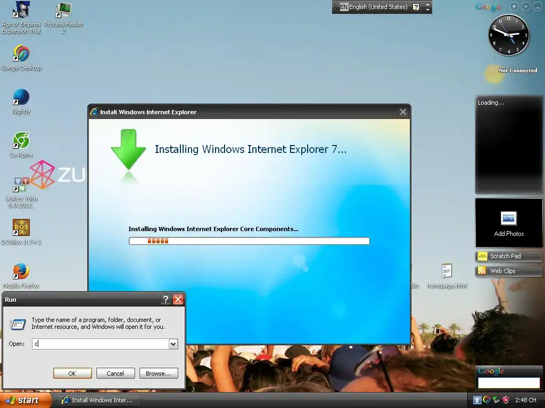Screen dimensions: 545x408
Task: Click the Start button
Action: 26,400
